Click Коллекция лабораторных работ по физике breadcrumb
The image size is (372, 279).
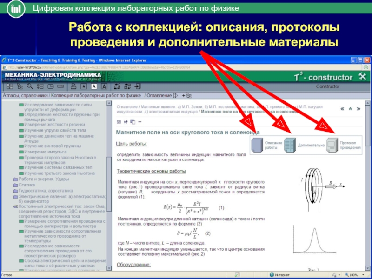pyautogui.click(x=96, y=96)
